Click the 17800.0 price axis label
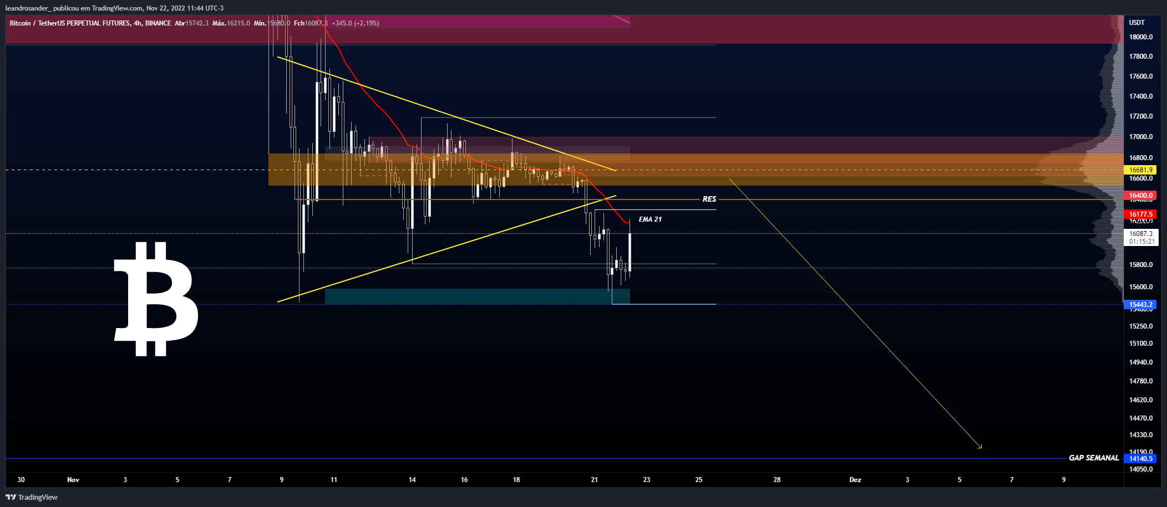 1141,57
